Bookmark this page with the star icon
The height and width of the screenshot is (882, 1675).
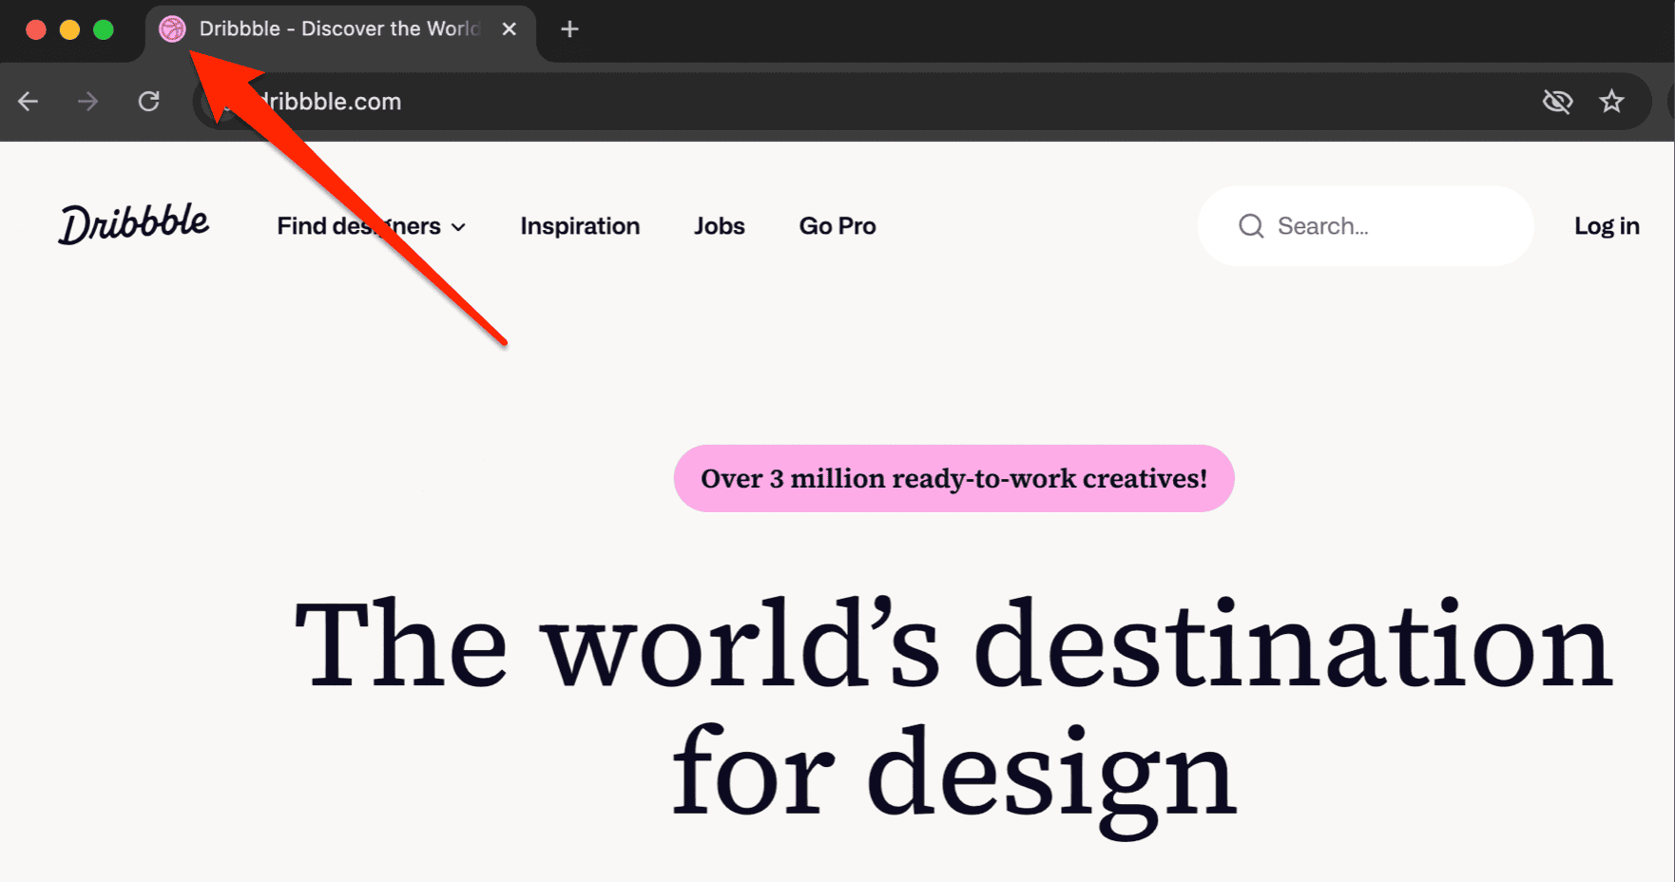1611,102
